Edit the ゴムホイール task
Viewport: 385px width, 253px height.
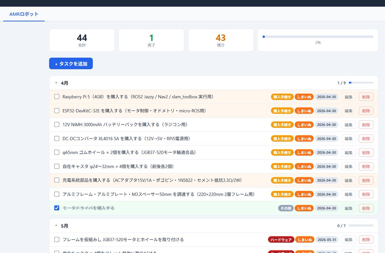(348, 152)
